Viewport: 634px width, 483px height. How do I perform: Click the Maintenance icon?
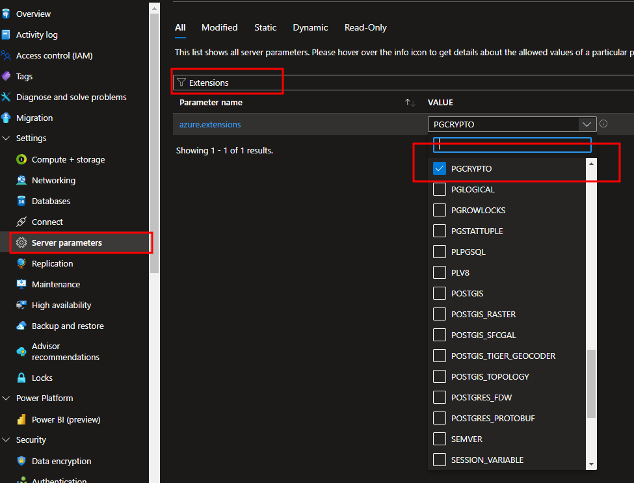point(21,284)
